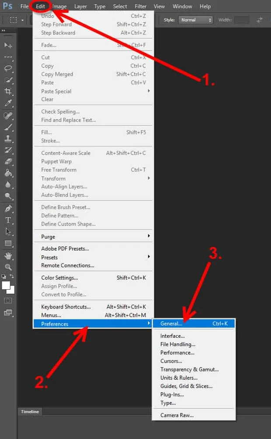Select the Path Selection tool
The image size is (271, 439).
click(8, 232)
